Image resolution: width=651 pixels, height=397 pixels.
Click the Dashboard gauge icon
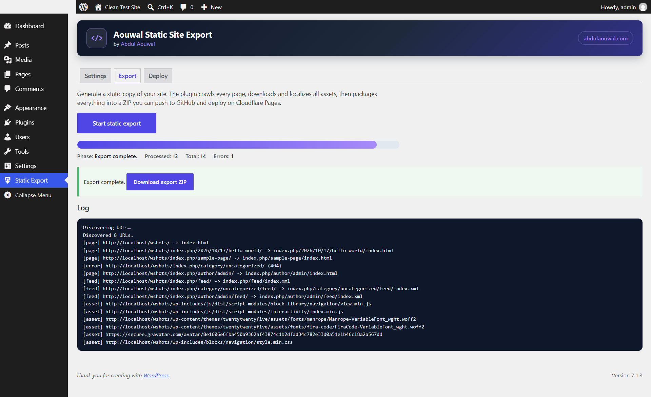pos(8,26)
